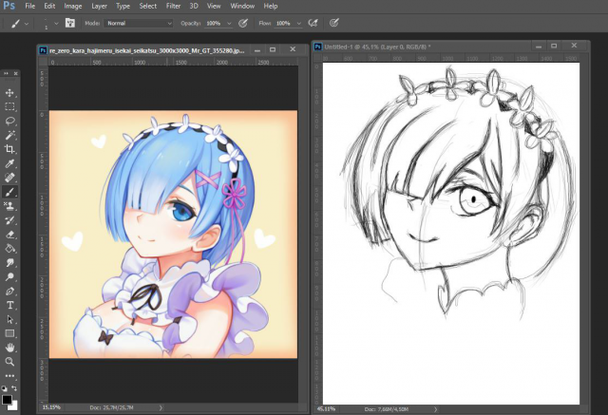608x415 pixels.
Task: Collapse the toolbox with the double-arrow
Action: click(x=6, y=73)
